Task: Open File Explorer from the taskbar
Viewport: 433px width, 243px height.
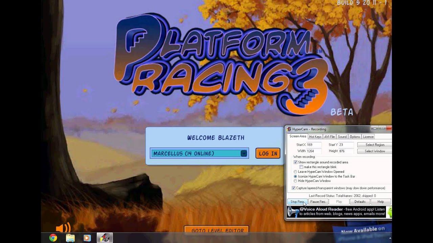Action: tap(70, 238)
